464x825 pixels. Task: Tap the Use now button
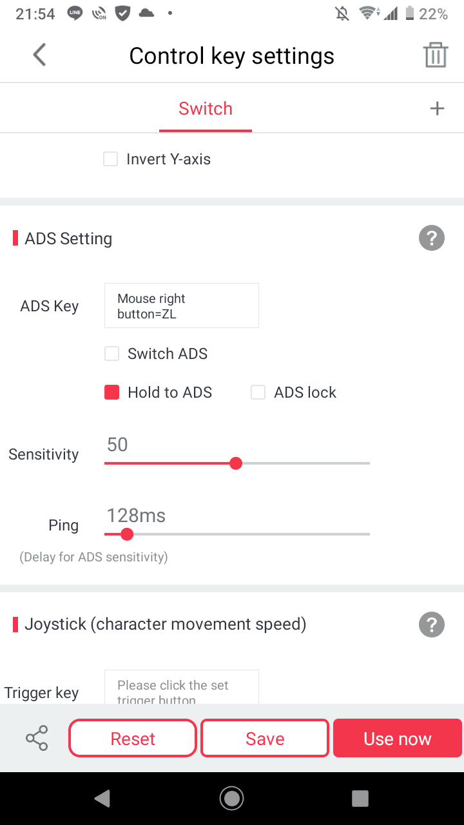pos(397,739)
